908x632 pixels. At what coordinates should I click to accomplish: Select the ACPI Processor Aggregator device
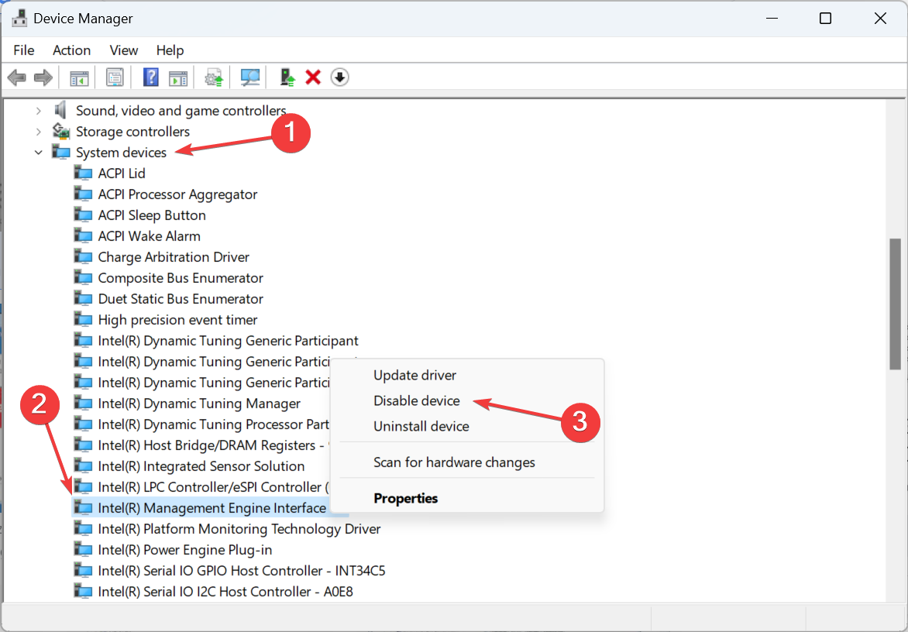pos(177,194)
